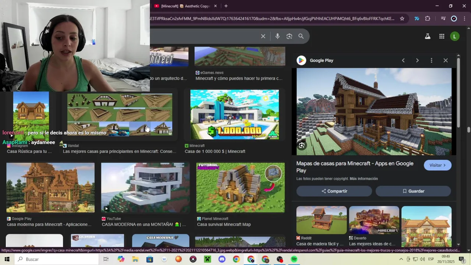Open Search Labs flask icon
Screen dimensions: 471x265
pyautogui.click(x=428, y=36)
